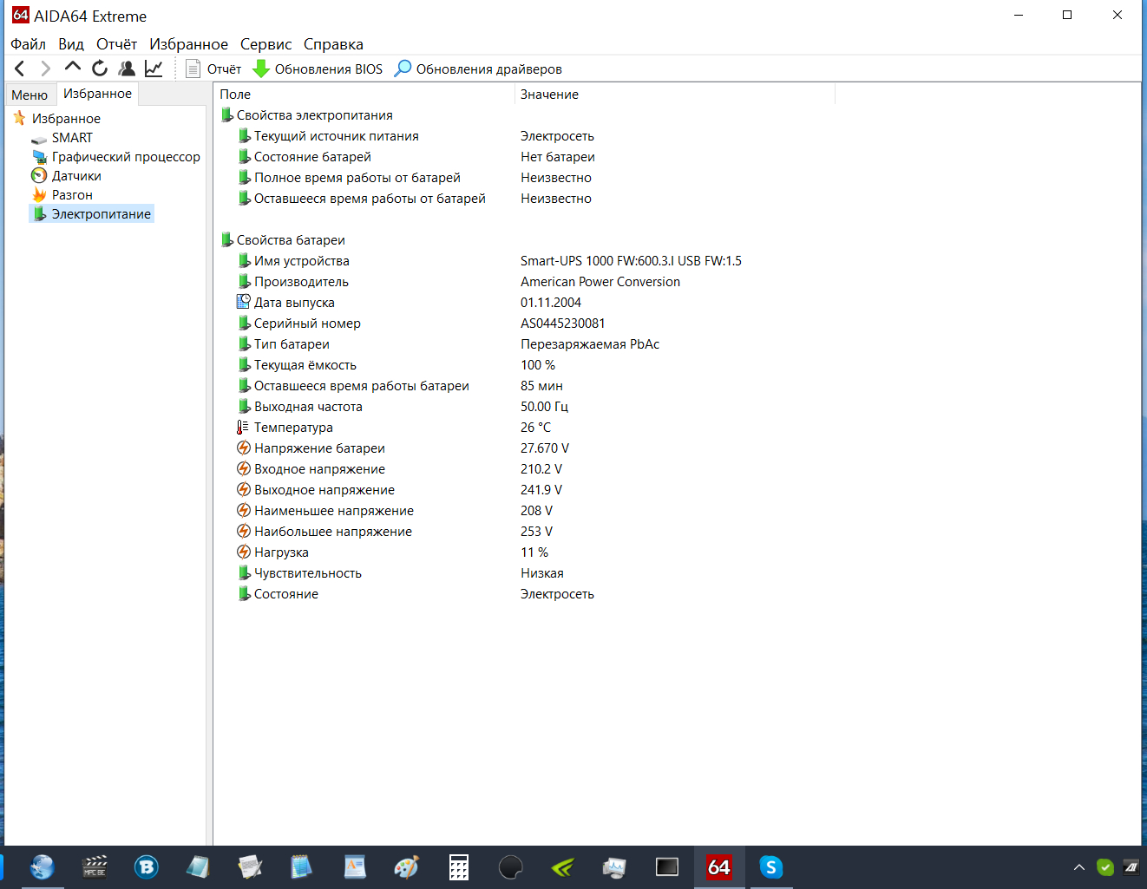Viewport: 1147px width, 889px height.
Task: Open MPC-BE player from the taskbar
Action: point(94,867)
